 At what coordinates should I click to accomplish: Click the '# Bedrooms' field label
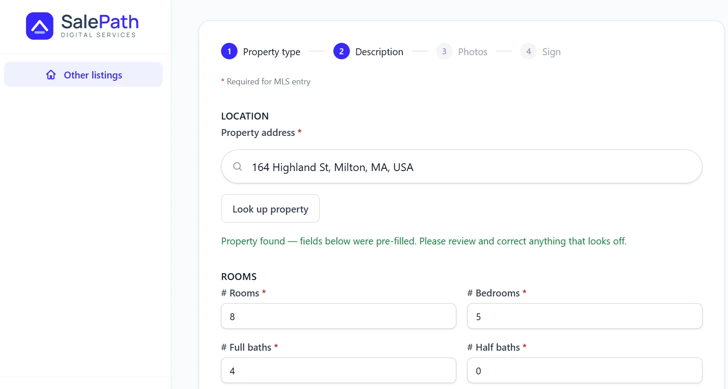pos(497,293)
